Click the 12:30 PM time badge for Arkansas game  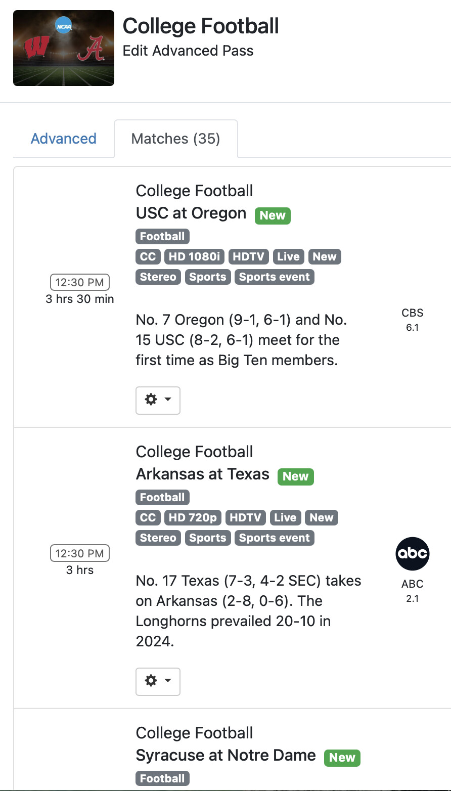(80, 553)
